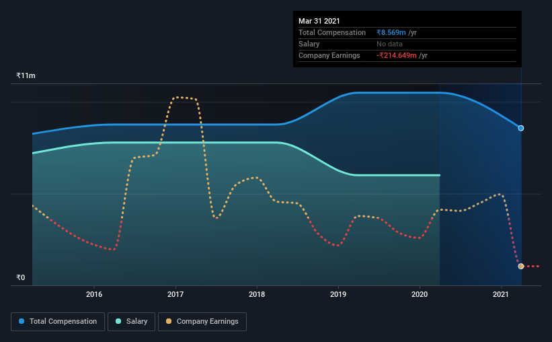Click the orange Company Earnings end marker
Screen dimensions: 552x342
pos(520,266)
